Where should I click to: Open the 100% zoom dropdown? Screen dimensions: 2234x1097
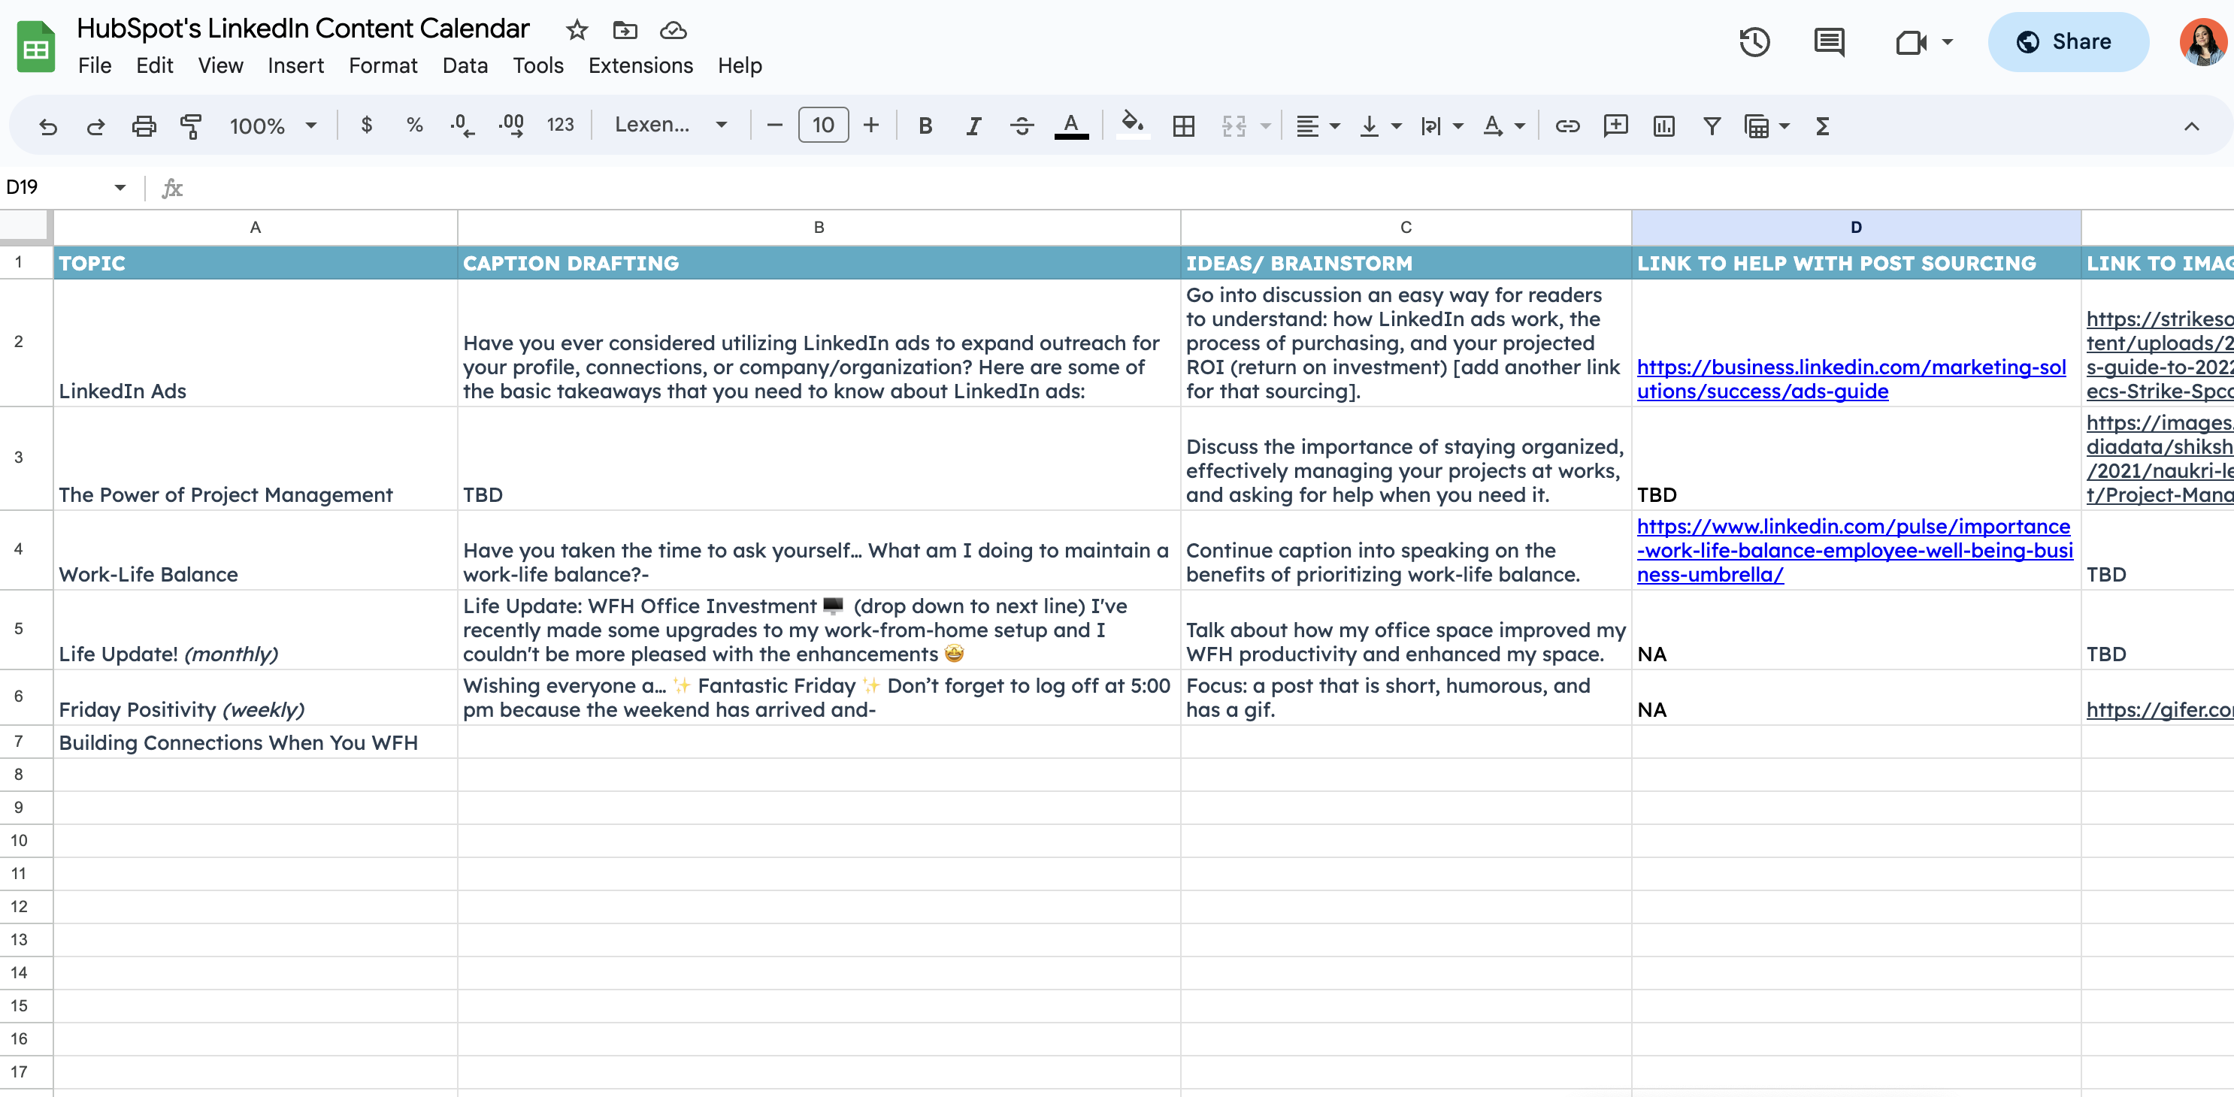coord(272,127)
